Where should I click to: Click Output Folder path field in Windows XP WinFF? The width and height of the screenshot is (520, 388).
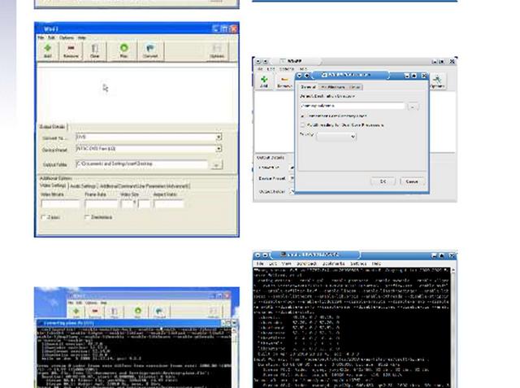click(141, 164)
